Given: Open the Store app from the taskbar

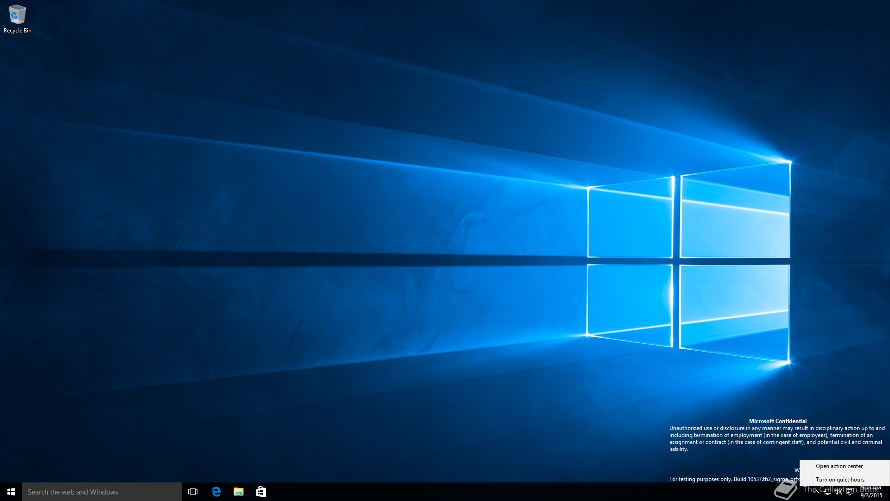Looking at the screenshot, I should [261, 492].
